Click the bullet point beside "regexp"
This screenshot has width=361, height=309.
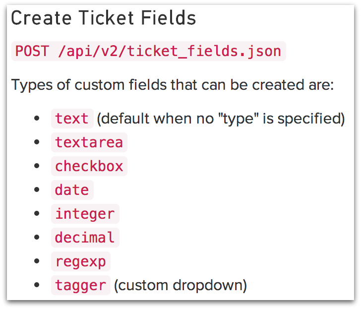coord(36,262)
